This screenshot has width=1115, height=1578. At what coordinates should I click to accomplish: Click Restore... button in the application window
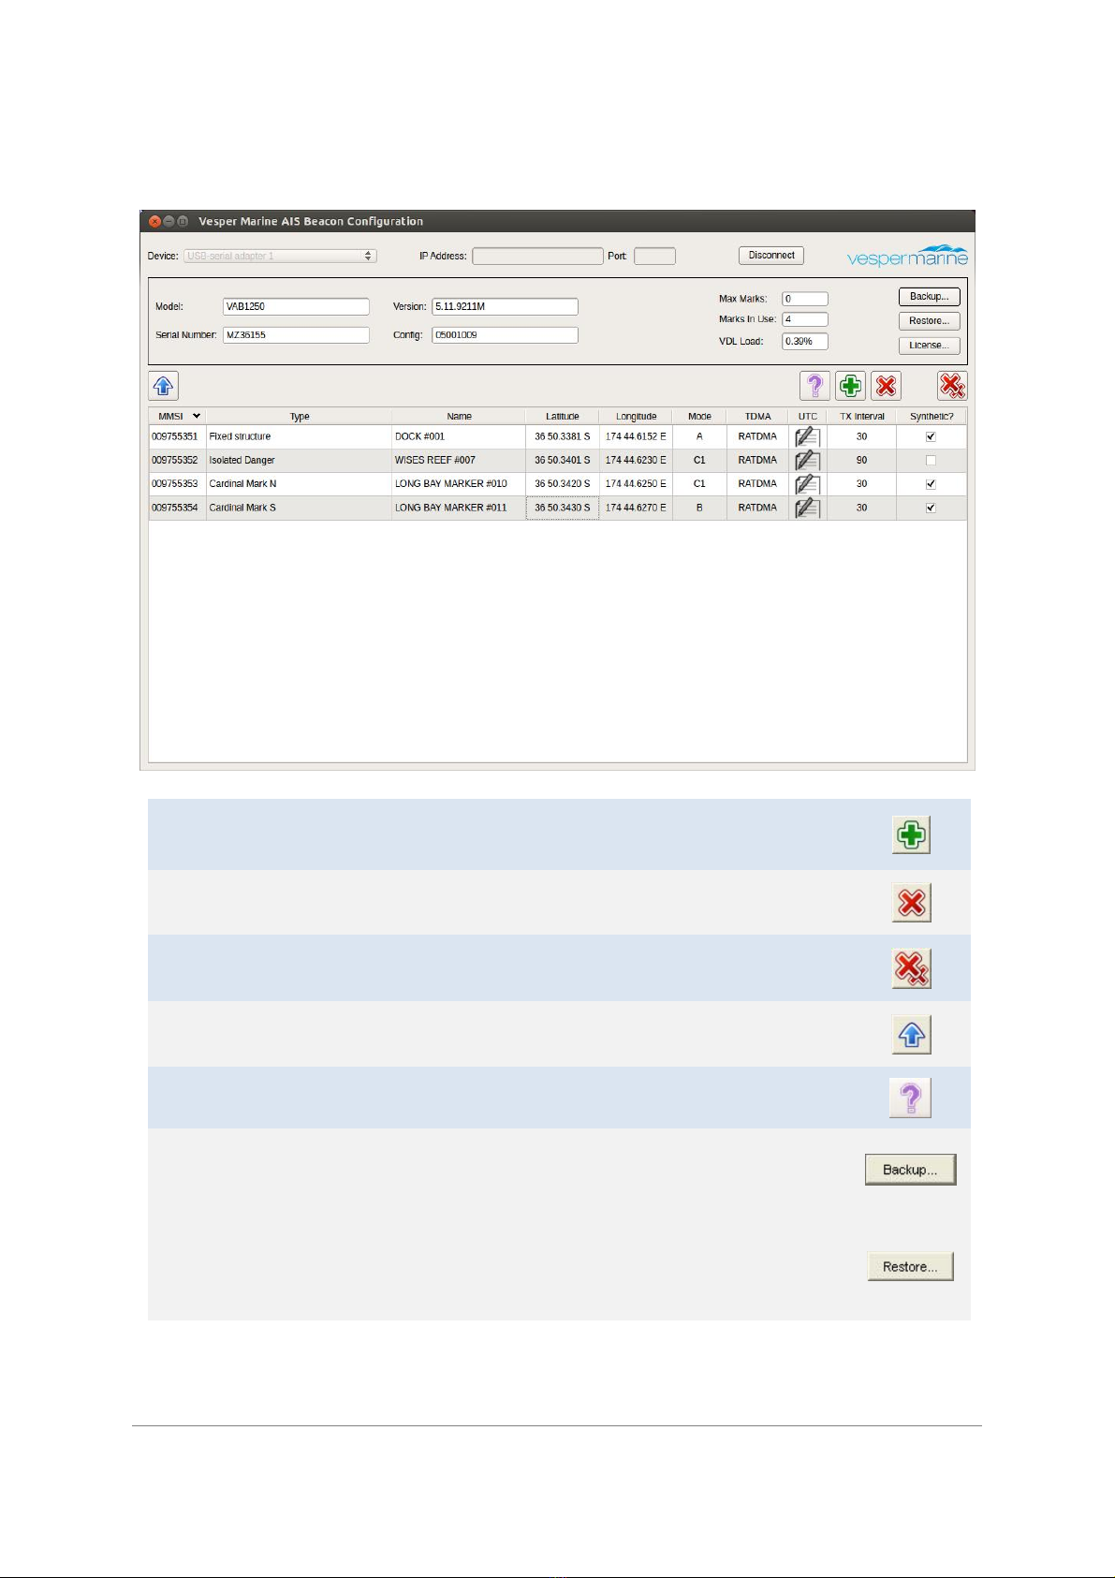coord(930,321)
